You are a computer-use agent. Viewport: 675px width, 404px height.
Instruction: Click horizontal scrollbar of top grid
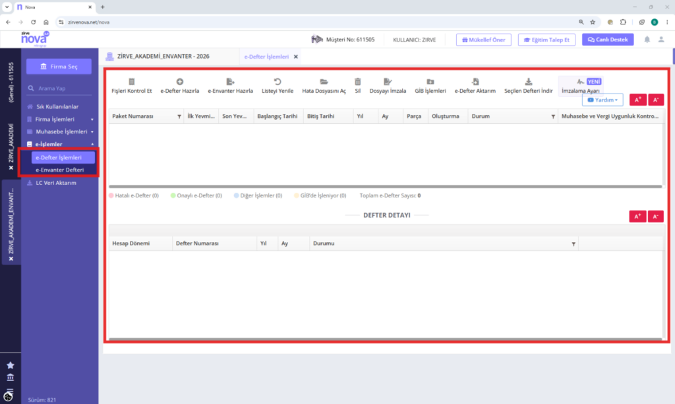coord(385,186)
